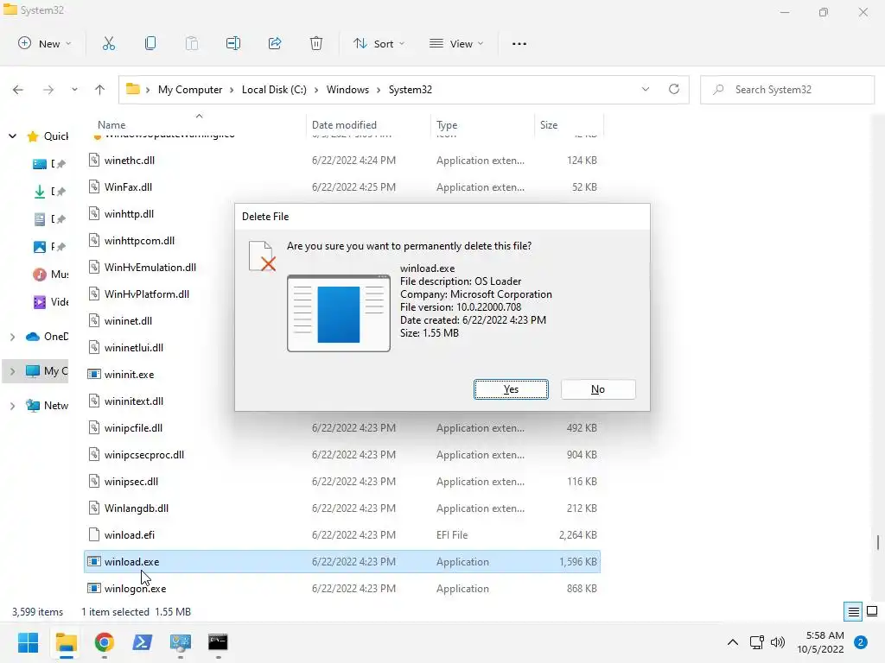
Task: Select WinHvEmulation.dll file
Action: [x=150, y=268]
